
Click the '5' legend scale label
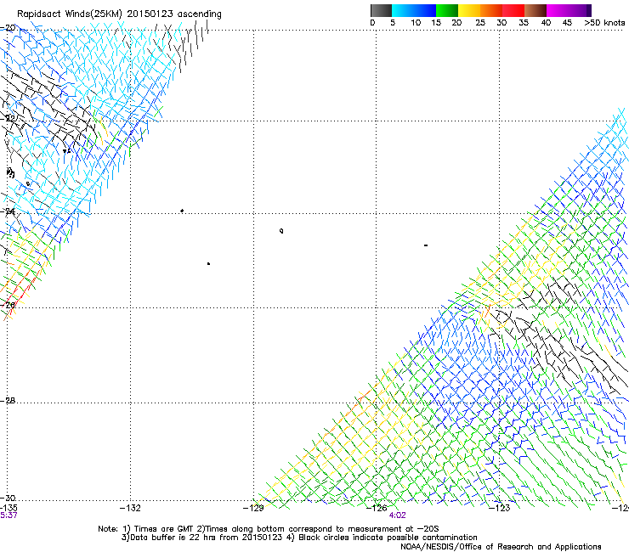tap(393, 23)
